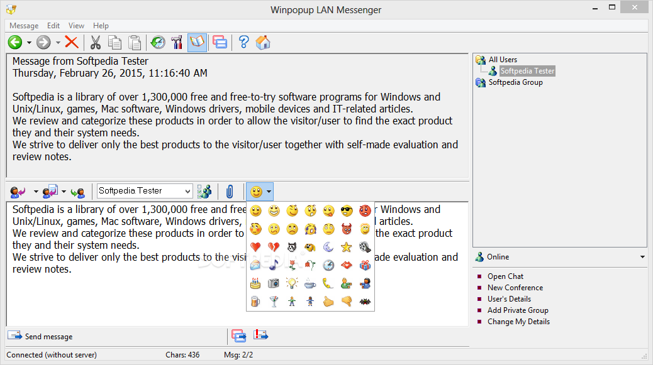Insert the yellow star emoticon
The height and width of the screenshot is (365, 653).
pos(347,247)
